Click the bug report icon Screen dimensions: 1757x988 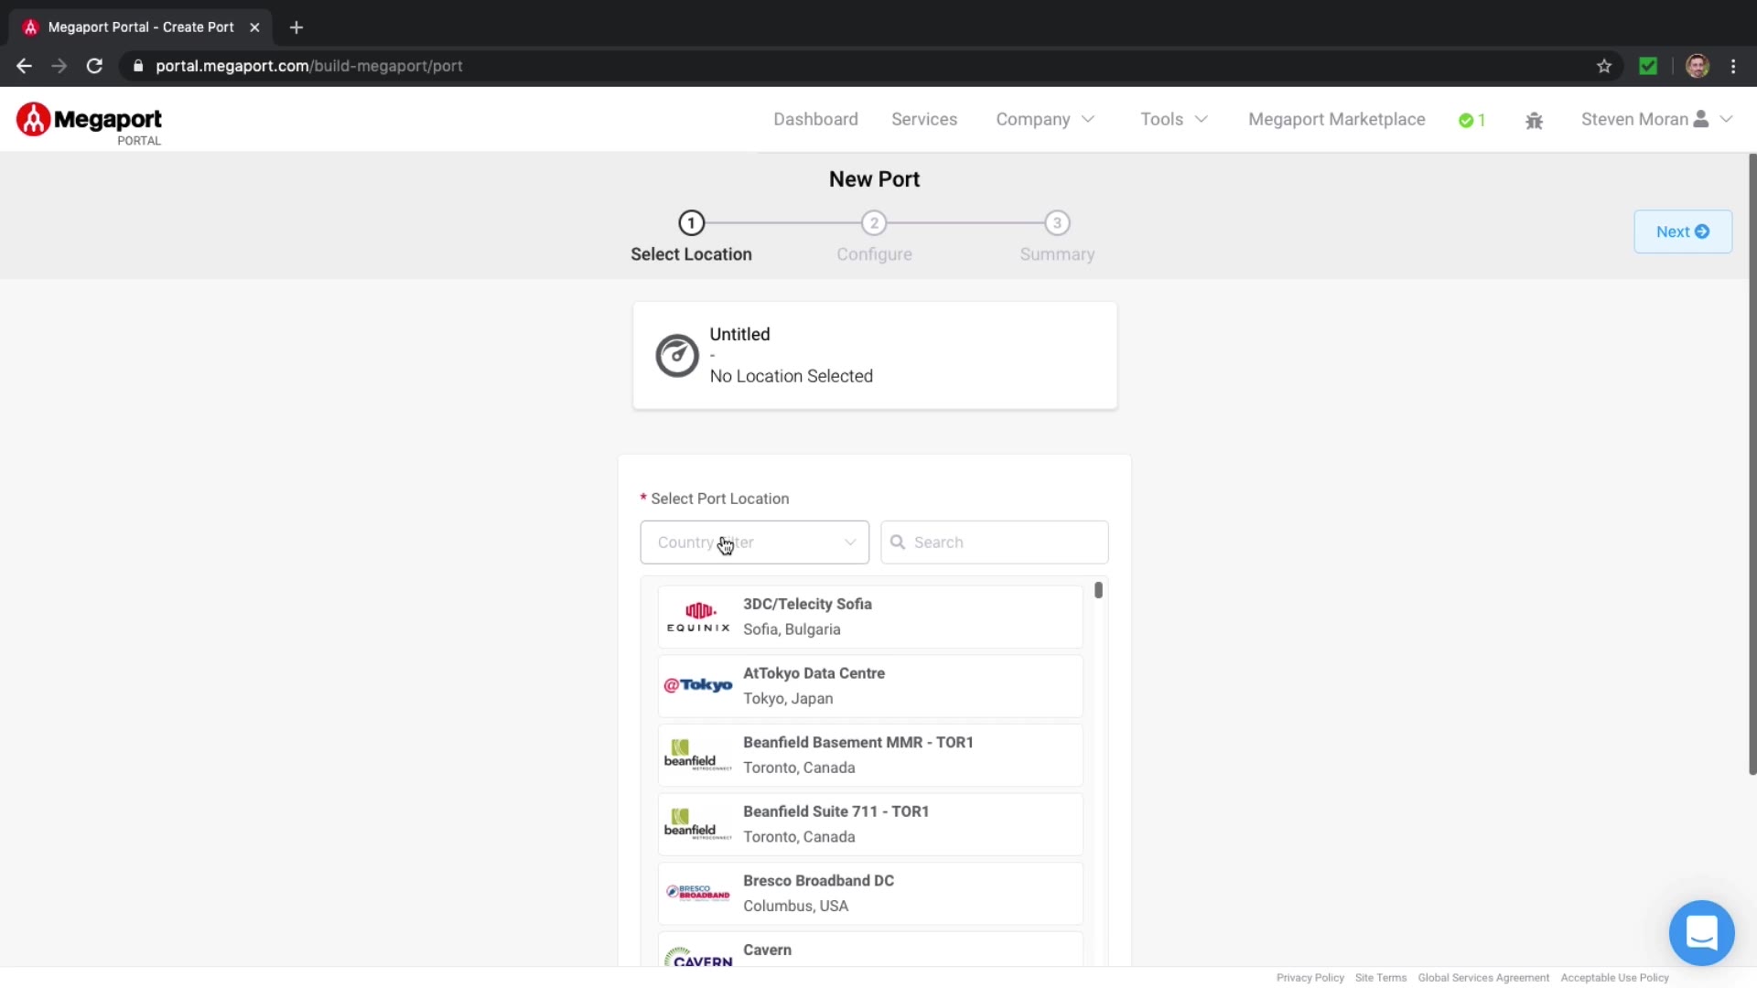1535,121
